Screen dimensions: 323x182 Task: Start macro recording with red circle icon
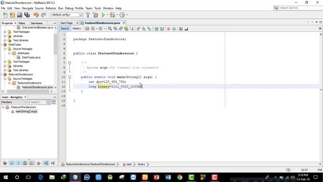point(169,29)
